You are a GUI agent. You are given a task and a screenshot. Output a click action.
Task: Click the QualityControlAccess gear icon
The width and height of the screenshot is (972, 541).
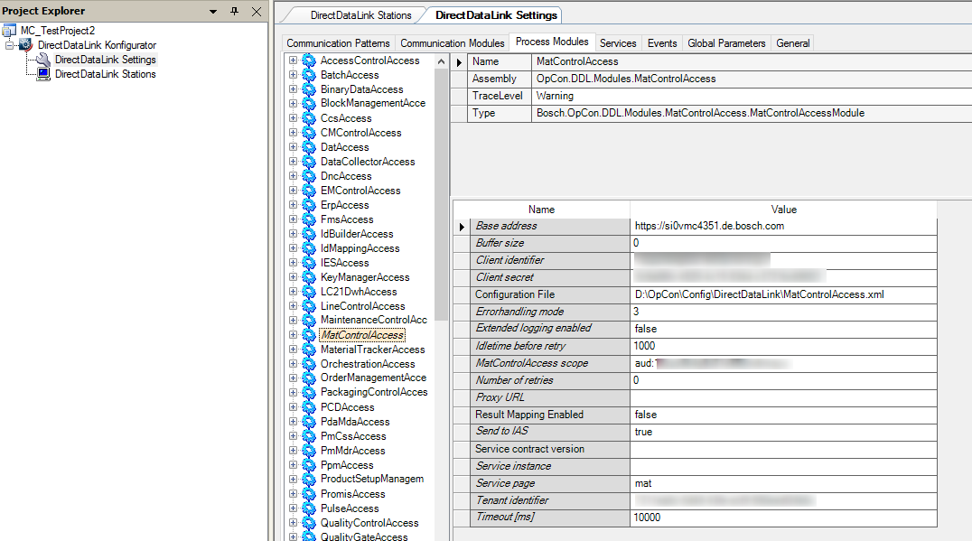308,523
